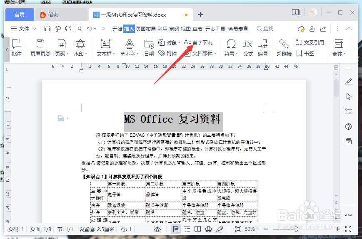Click the undo arrow icon
The height and width of the screenshot is (239, 362).
89,29
